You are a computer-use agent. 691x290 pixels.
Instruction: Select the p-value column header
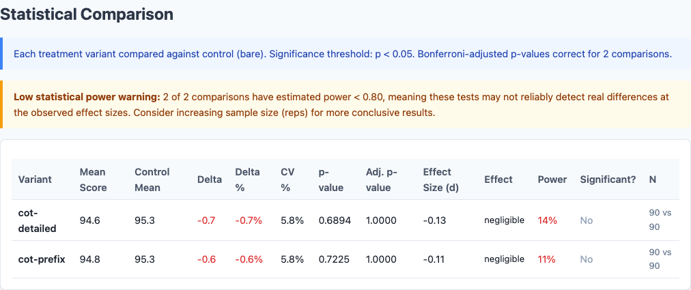click(x=331, y=179)
